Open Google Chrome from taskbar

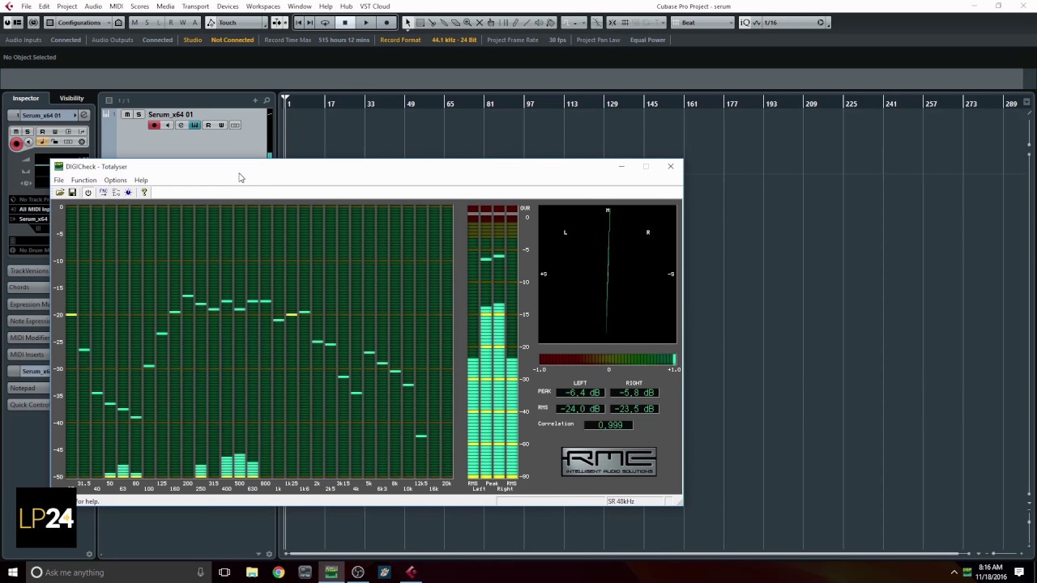279,572
